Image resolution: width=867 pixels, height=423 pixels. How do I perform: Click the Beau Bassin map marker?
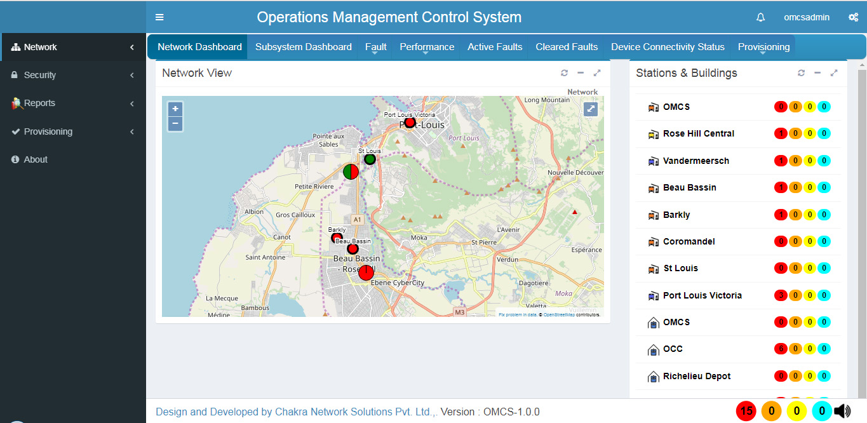point(353,249)
